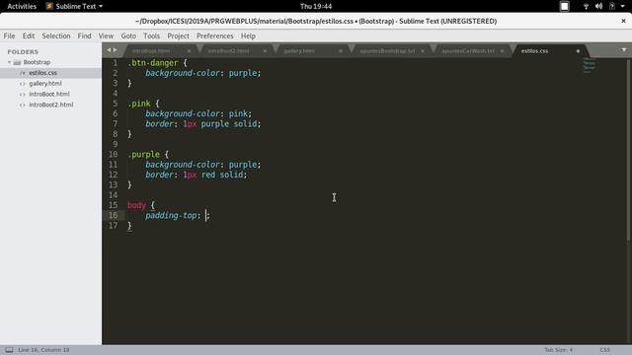Open the Help menu
Image resolution: width=632 pixels, height=355 pixels.
point(248,35)
